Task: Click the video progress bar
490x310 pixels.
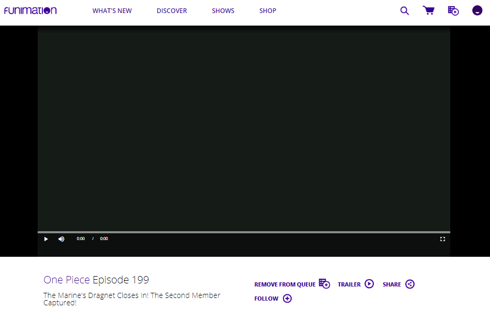Action: click(244, 232)
